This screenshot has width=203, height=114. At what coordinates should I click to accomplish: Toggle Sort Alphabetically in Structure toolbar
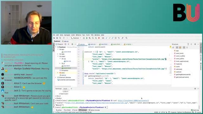173,47
